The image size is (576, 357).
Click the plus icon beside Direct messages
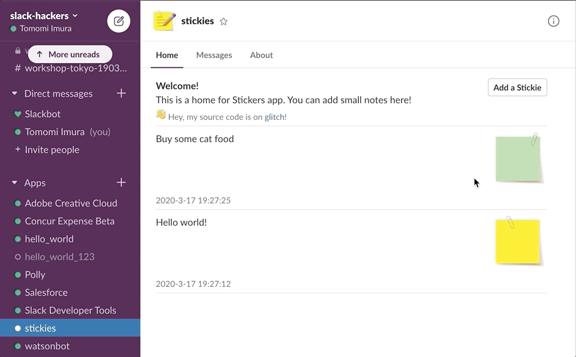[x=121, y=94]
